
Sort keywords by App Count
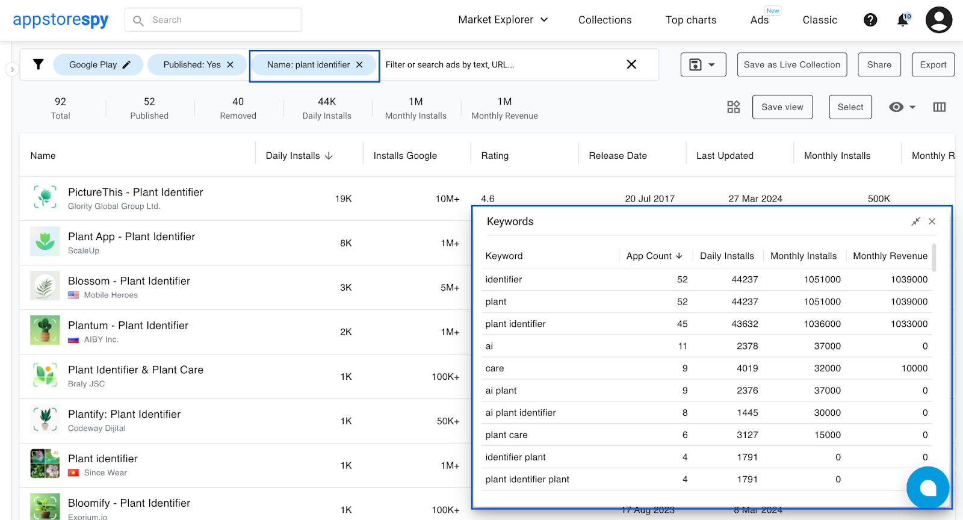point(654,256)
